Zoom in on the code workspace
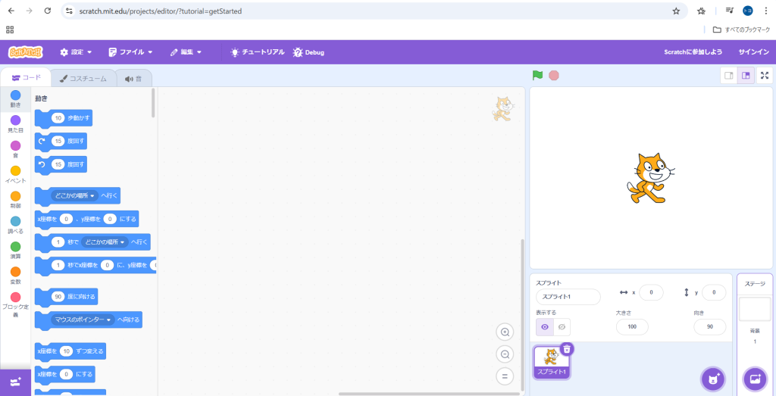 click(x=505, y=332)
